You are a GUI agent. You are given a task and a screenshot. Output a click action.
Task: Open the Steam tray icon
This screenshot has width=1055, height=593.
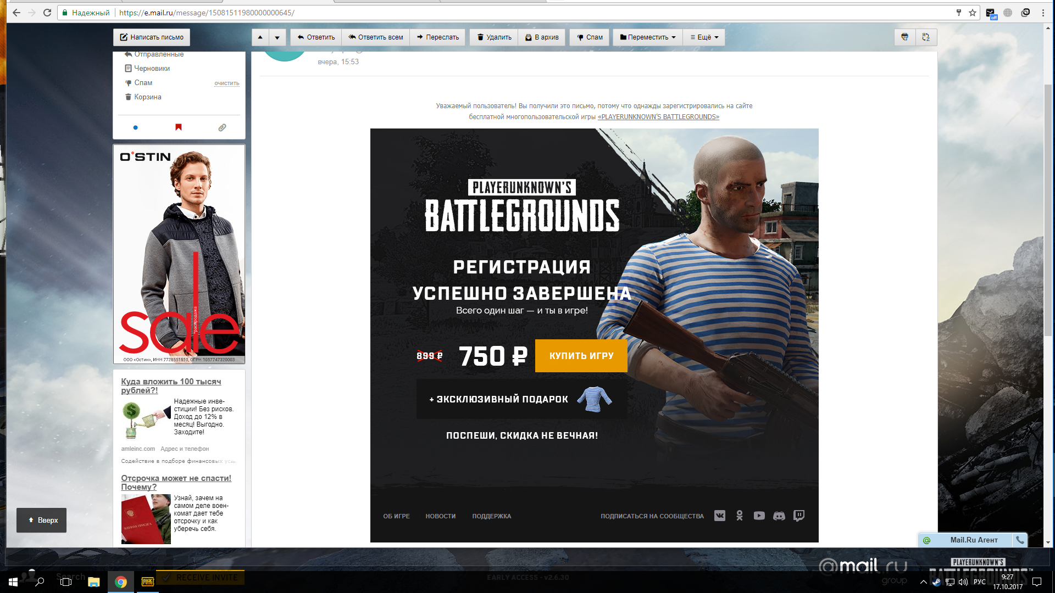(x=936, y=582)
